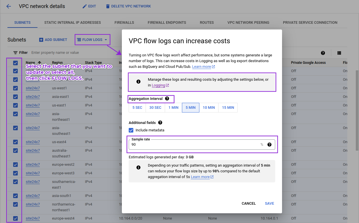Viewport: 359px width, 223px height.
Task: Click SAVE to apply flow log settings
Action: [x=269, y=203]
